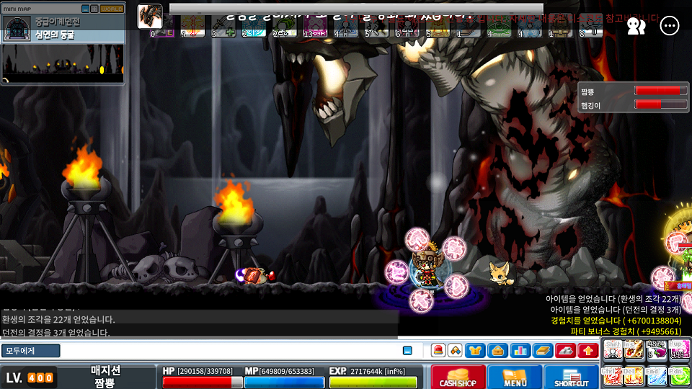Use the Pdn green swirl skill slot
This screenshot has height=389, width=692.
(678, 376)
